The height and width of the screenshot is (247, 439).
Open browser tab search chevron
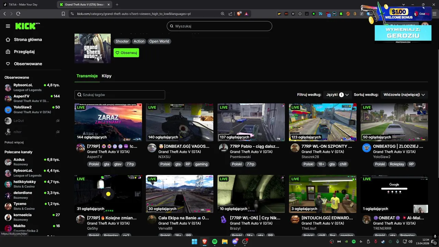tap(403, 4)
